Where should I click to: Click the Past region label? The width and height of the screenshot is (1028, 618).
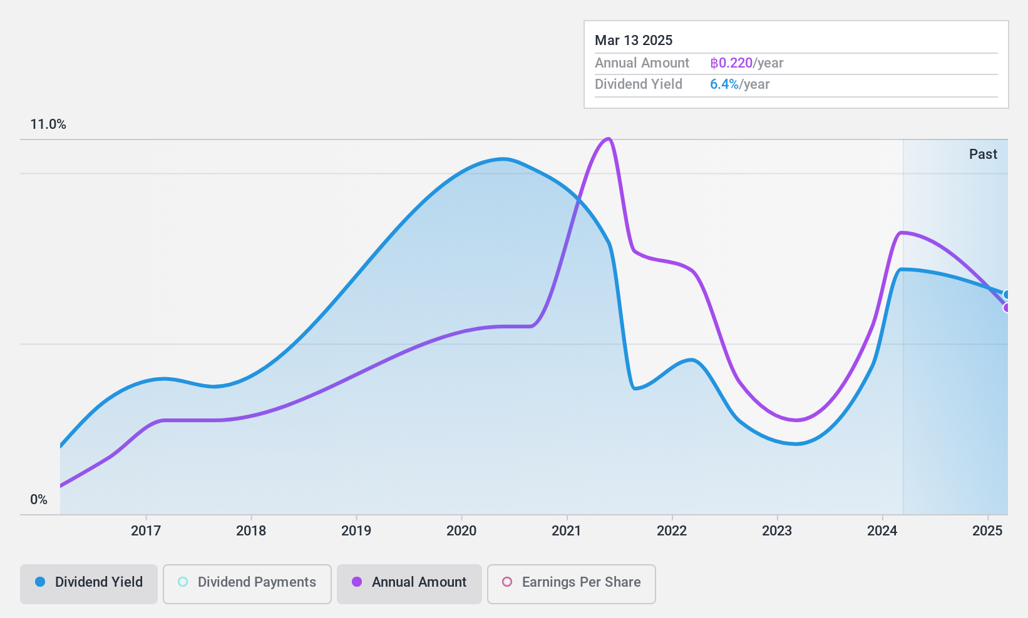click(983, 154)
